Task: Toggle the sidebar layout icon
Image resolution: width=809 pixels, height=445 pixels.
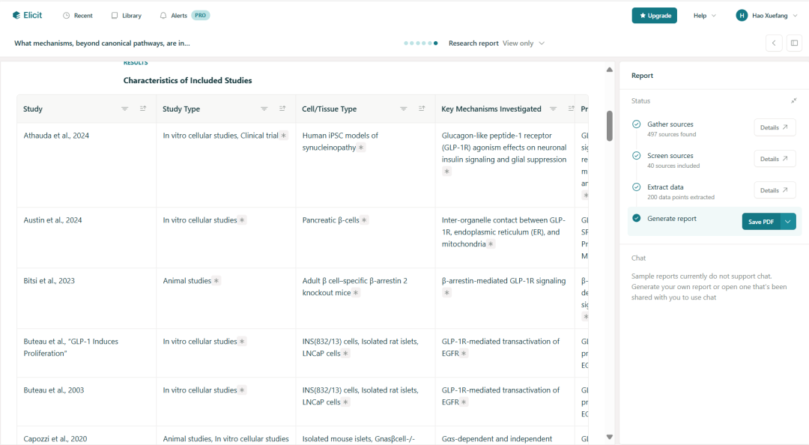Action: 794,43
